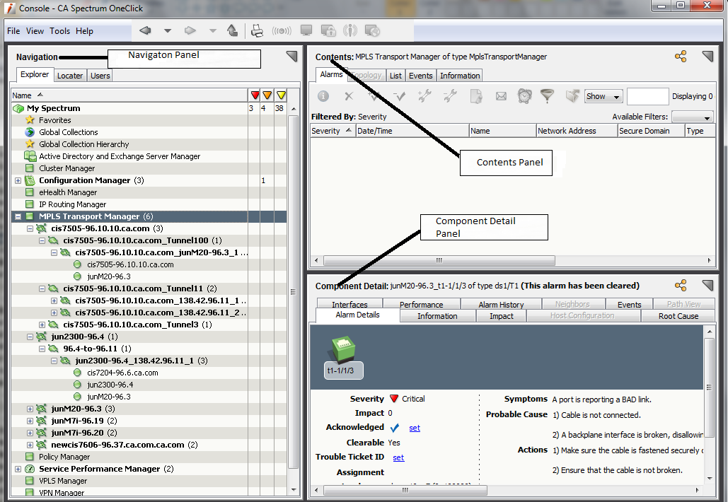Click the alarm filter text field
728x502 pixels.
click(647, 96)
